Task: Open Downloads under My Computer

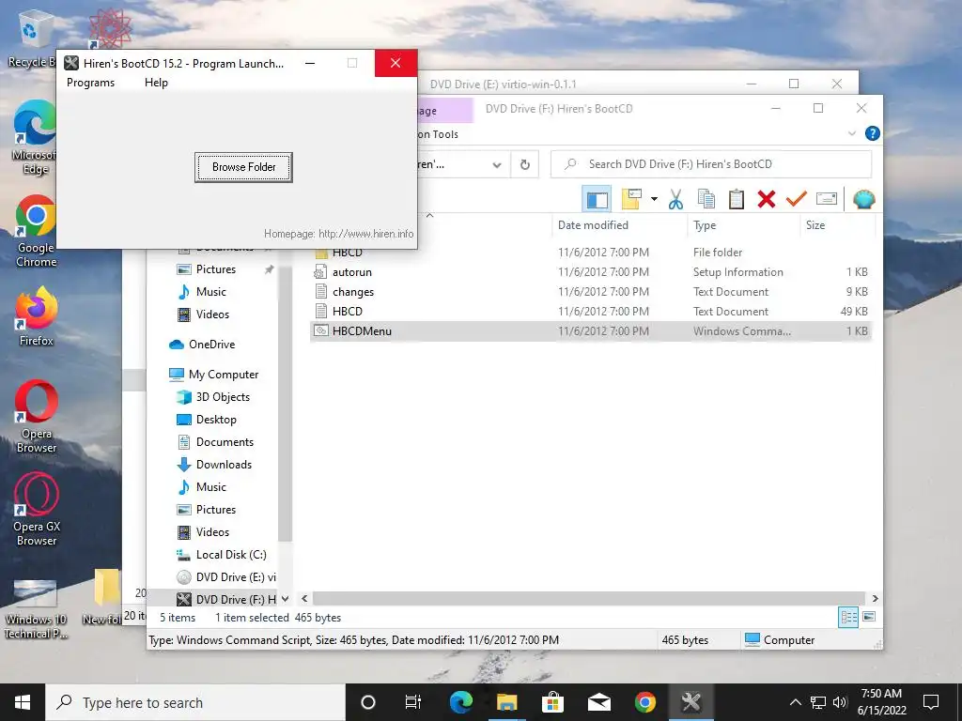Action: pos(224,464)
